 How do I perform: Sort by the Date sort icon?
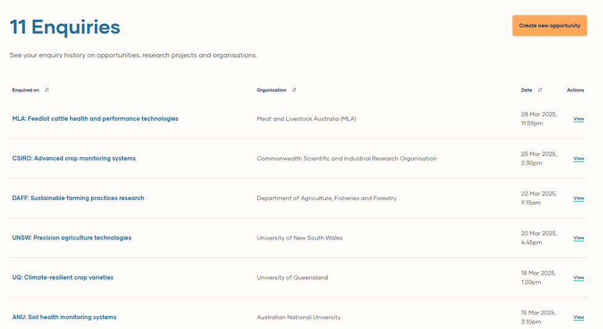[540, 90]
